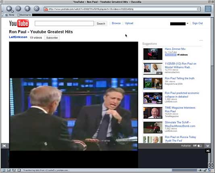Click the Subscribe button
This screenshot has width=215, height=173.
52,37
